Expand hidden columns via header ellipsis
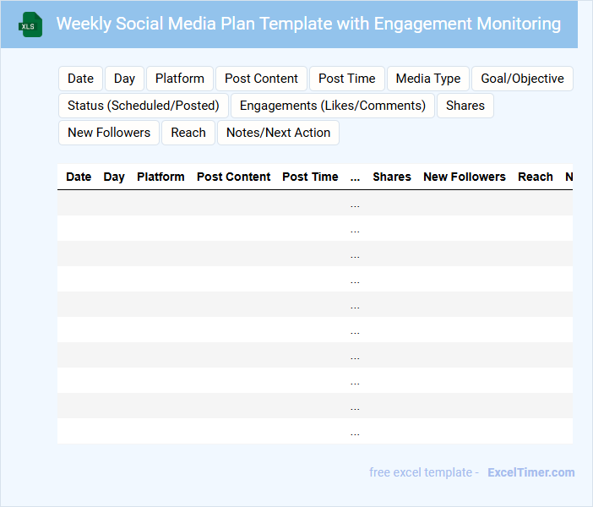This screenshot has width=593, height=507. 355,177
